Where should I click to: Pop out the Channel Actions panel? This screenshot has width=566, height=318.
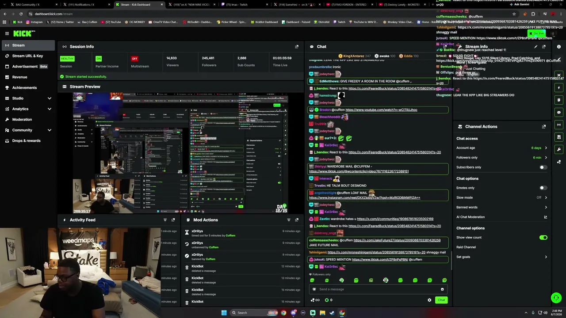(x=544, y=127)
